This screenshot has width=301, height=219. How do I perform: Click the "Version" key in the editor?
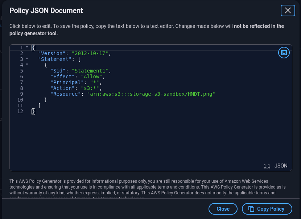[x=52, y=53]
